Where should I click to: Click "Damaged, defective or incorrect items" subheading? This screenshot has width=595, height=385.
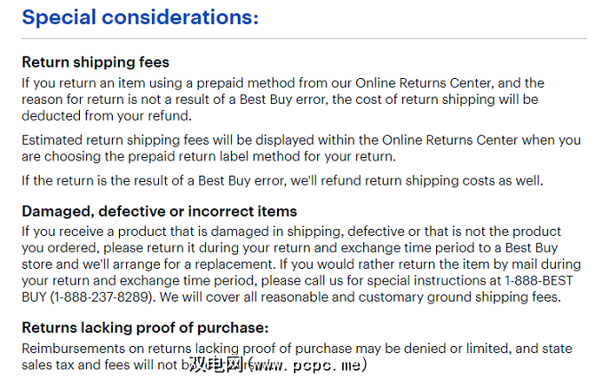tap(159, 212)
